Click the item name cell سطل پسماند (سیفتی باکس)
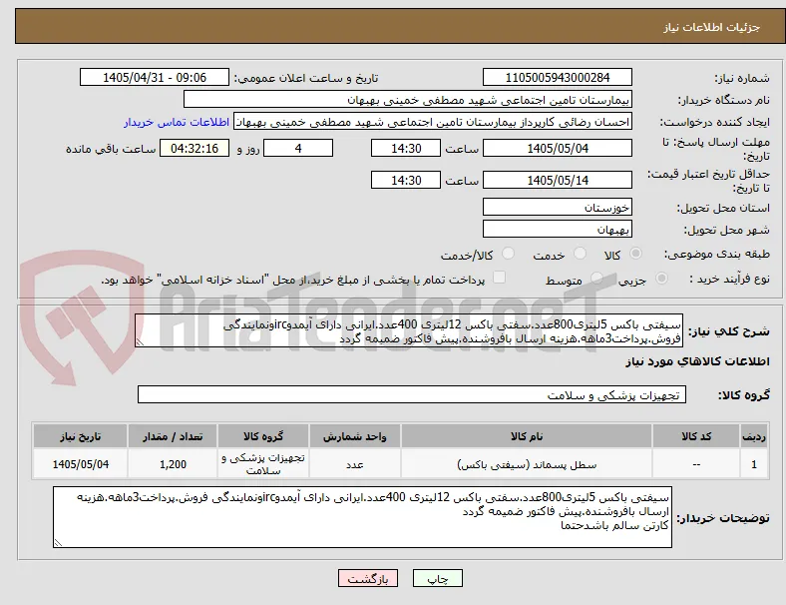This screenshot has height=605, width=786. [x=527, y=464]
